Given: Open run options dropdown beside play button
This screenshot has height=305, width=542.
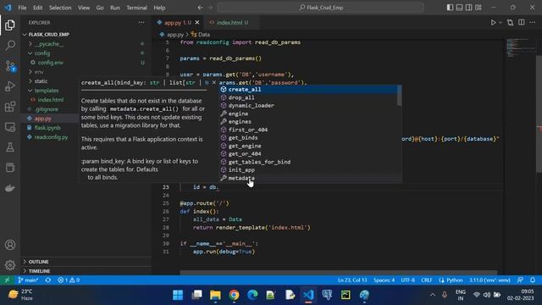Looking at the screenshot, I should pos(501,23).
